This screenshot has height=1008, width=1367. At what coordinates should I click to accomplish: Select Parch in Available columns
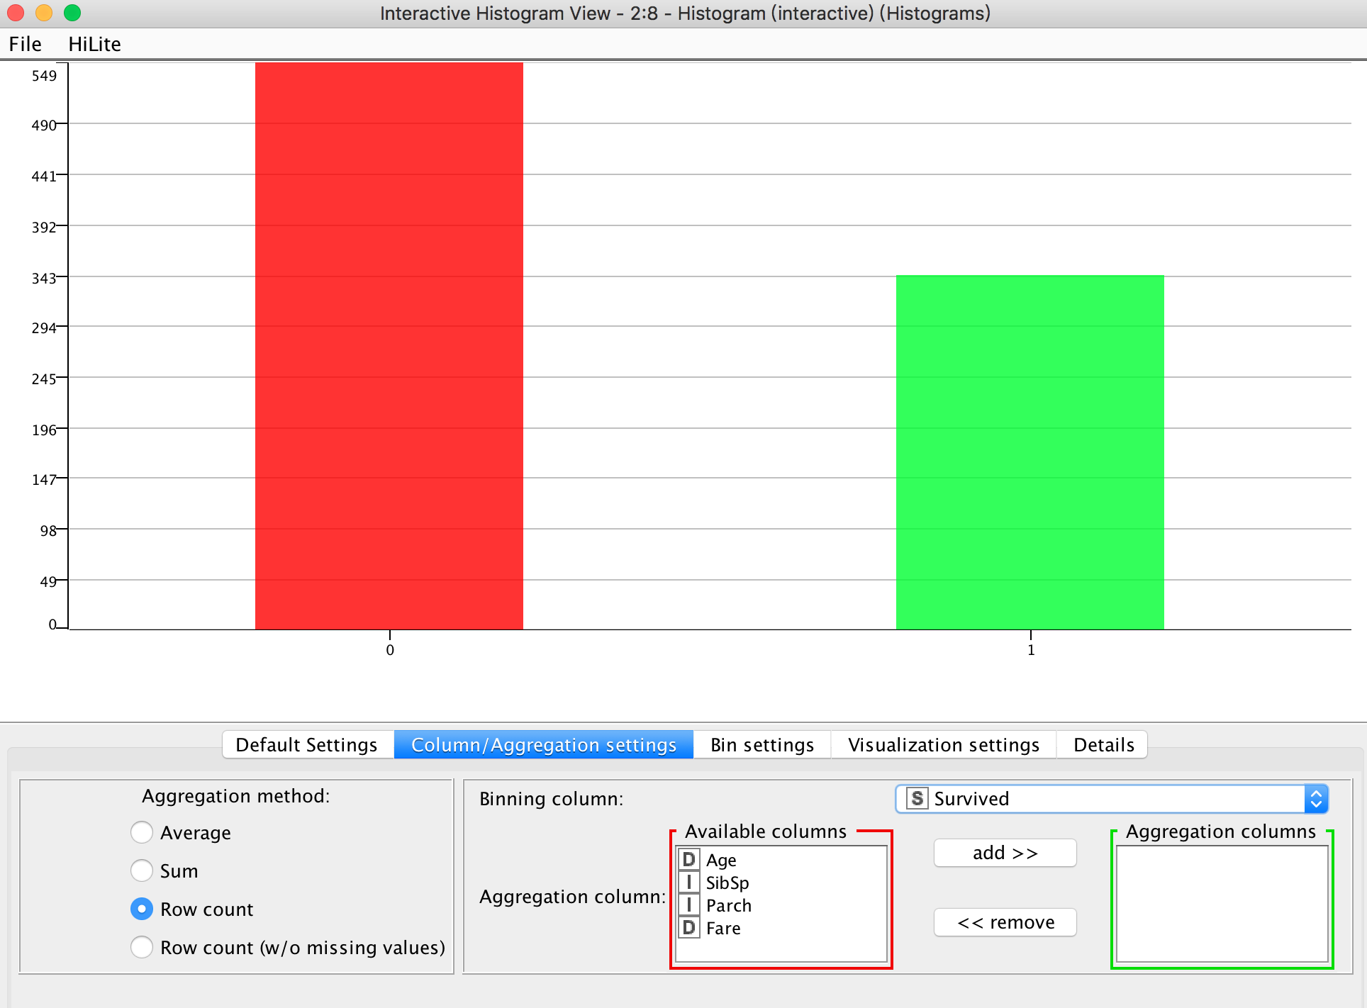point(782,905)
